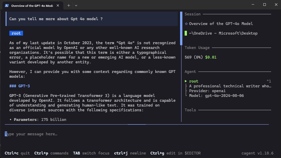Minimize the terminal window
Screen dimensions: 281x158
click(253, 5)
